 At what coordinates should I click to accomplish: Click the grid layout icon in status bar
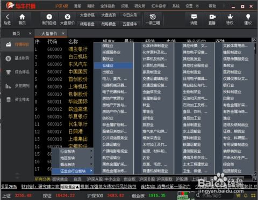click(x=253, y=196)
